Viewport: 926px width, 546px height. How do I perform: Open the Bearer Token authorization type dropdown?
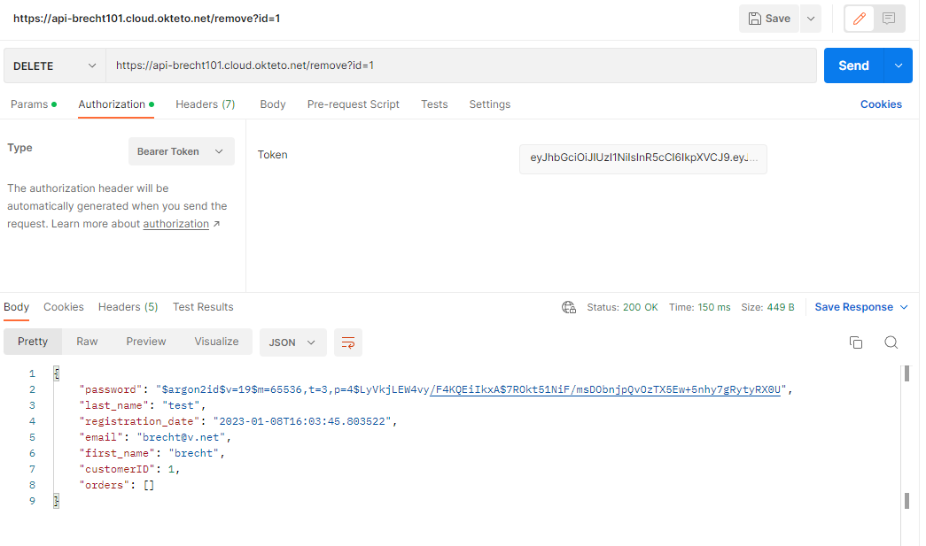click(181, 150)
